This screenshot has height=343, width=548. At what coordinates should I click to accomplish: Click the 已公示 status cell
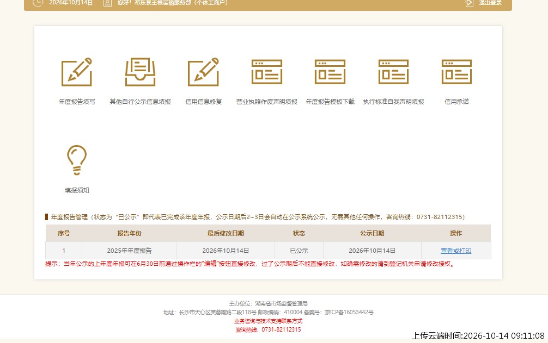(x=299, y=251)
